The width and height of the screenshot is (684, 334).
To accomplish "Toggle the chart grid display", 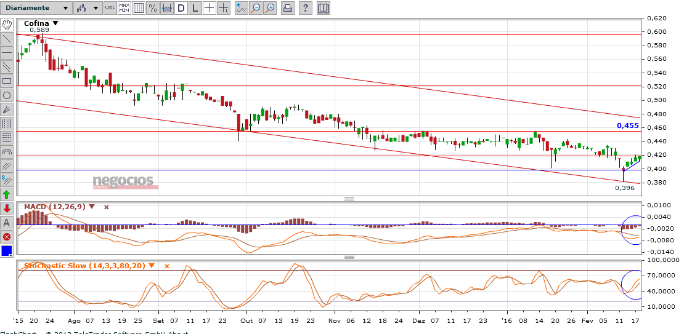I will click(x=139, y=8).
